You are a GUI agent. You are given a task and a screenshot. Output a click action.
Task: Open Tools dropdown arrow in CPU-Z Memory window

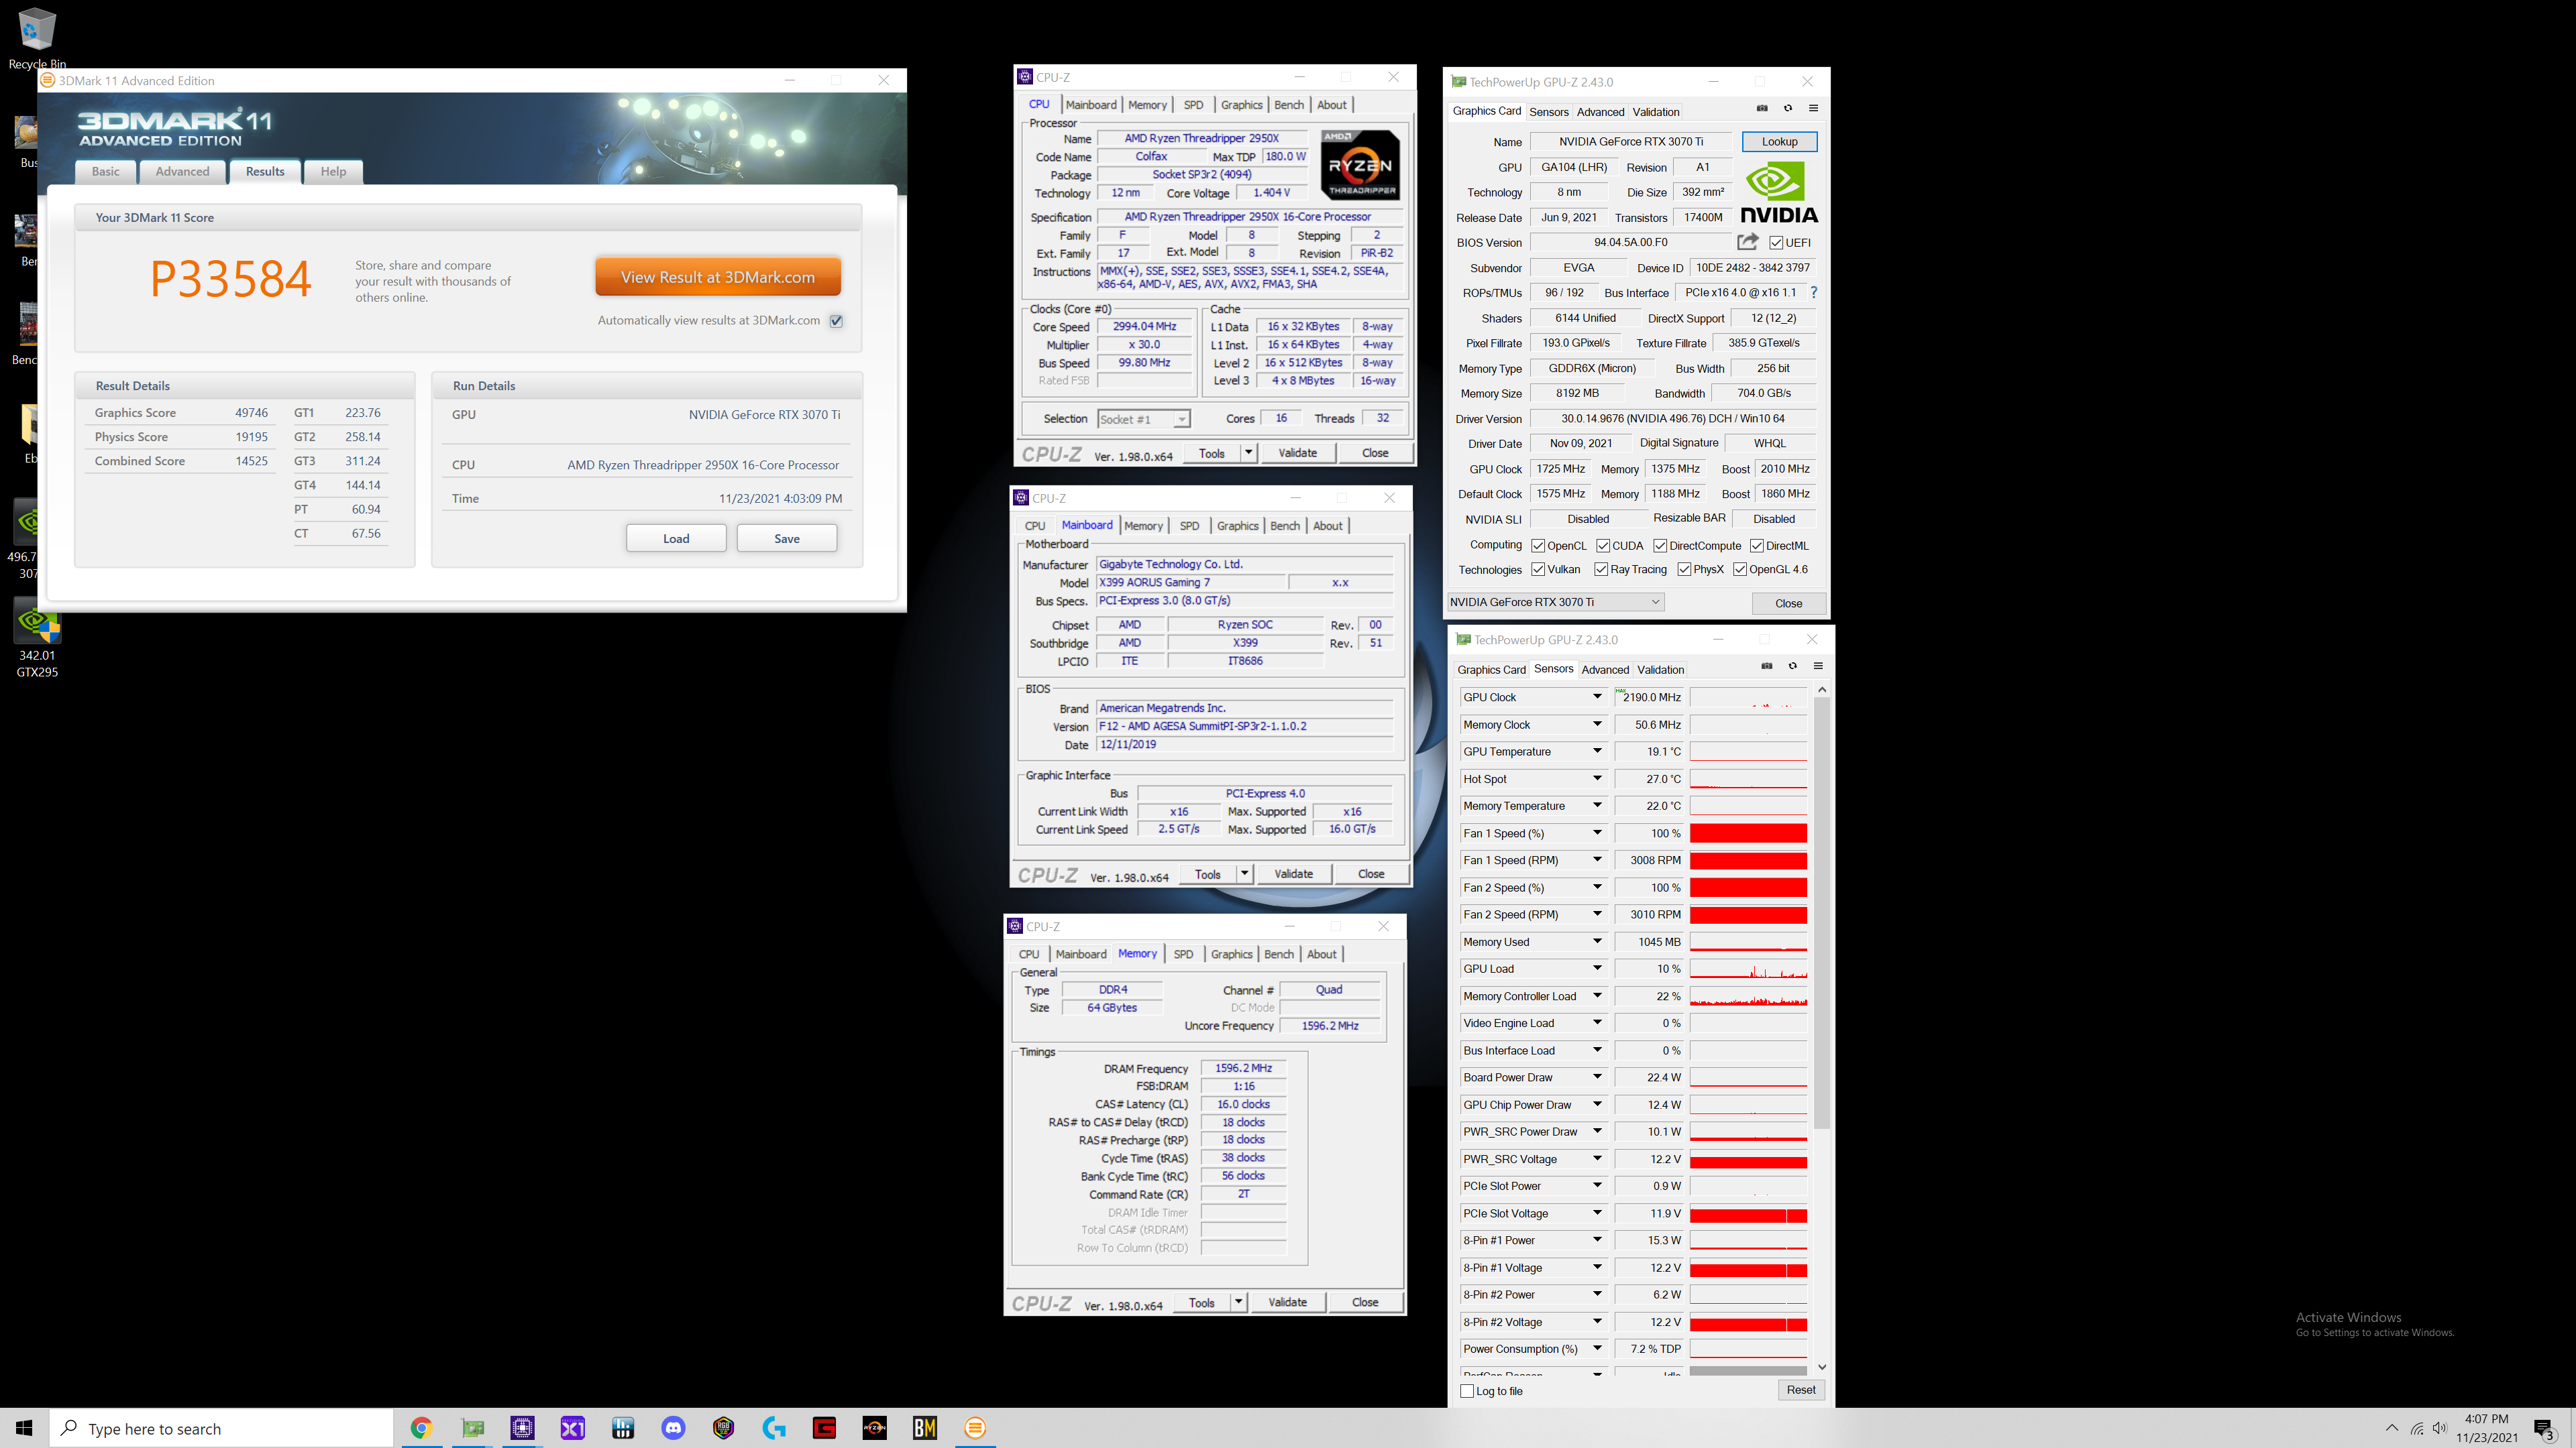(1238, 1302)
